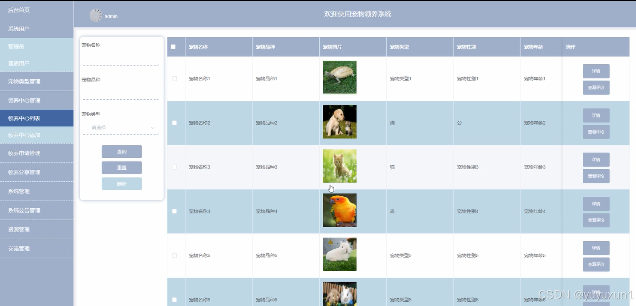Screen dimensions: 636x306
Task: Collapse the 领养中心管理 sidebar menu
Action: pos(37,100)
